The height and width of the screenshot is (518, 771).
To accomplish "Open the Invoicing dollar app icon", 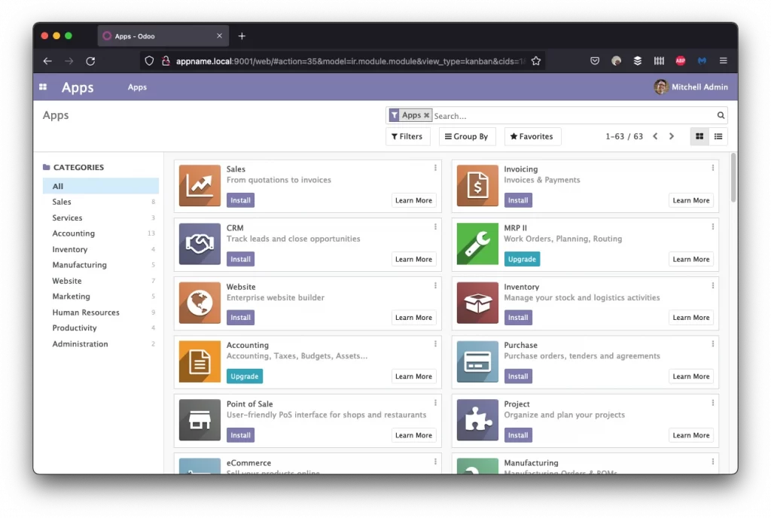I will click(x=477, y=185).
